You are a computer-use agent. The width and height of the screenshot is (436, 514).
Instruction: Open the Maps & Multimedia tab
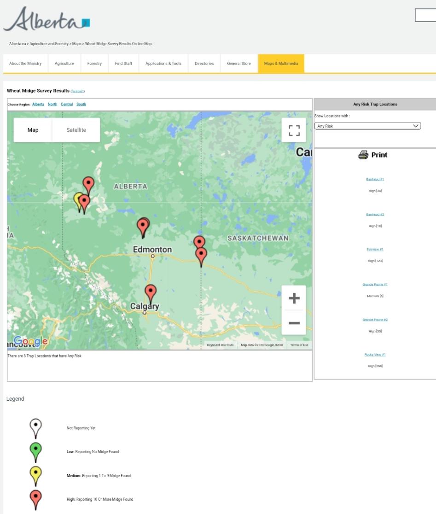click(281, 64)
